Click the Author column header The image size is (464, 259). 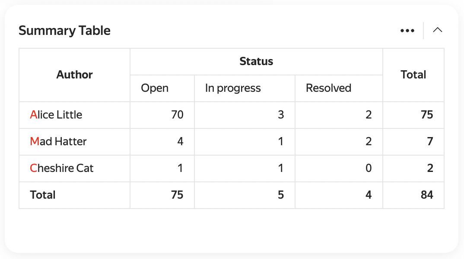pyautogui.click(x=74, y=75)
